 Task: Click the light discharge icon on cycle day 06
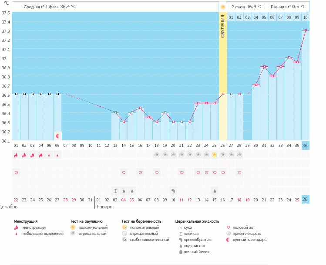(x=57, y=155)
